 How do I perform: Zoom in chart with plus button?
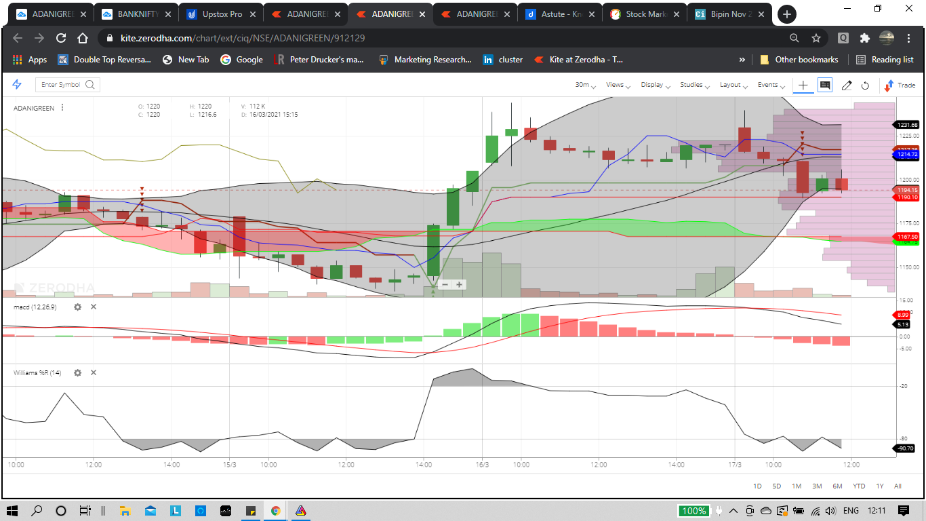coord(460,284)
